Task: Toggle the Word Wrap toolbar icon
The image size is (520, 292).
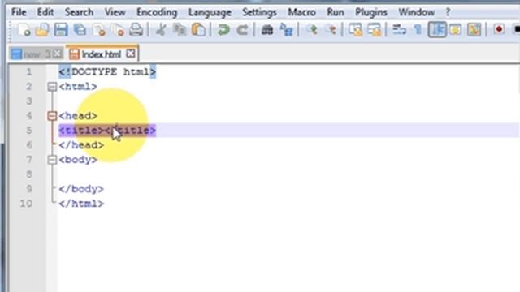Action: click(399, 30)
